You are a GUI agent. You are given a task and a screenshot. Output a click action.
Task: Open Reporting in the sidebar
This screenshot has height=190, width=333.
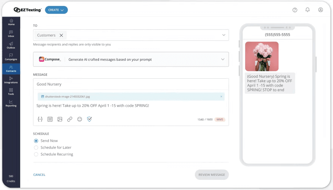[11, 104]
